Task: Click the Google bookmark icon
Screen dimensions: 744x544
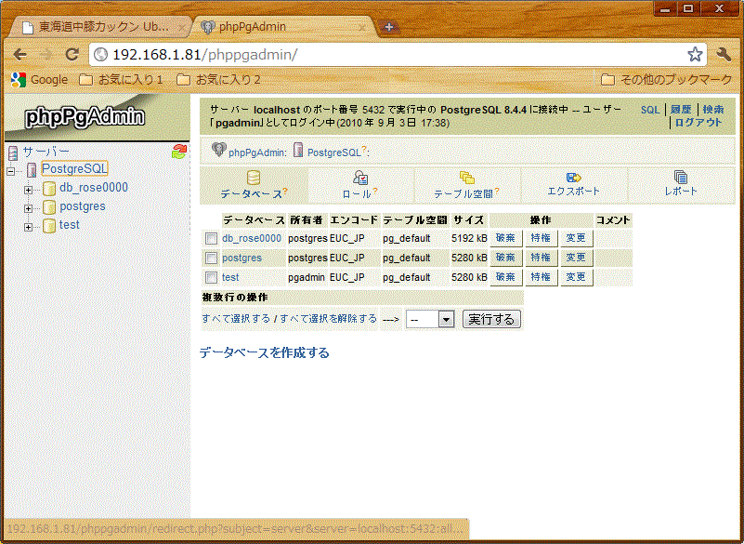Action: click(19, 79)
